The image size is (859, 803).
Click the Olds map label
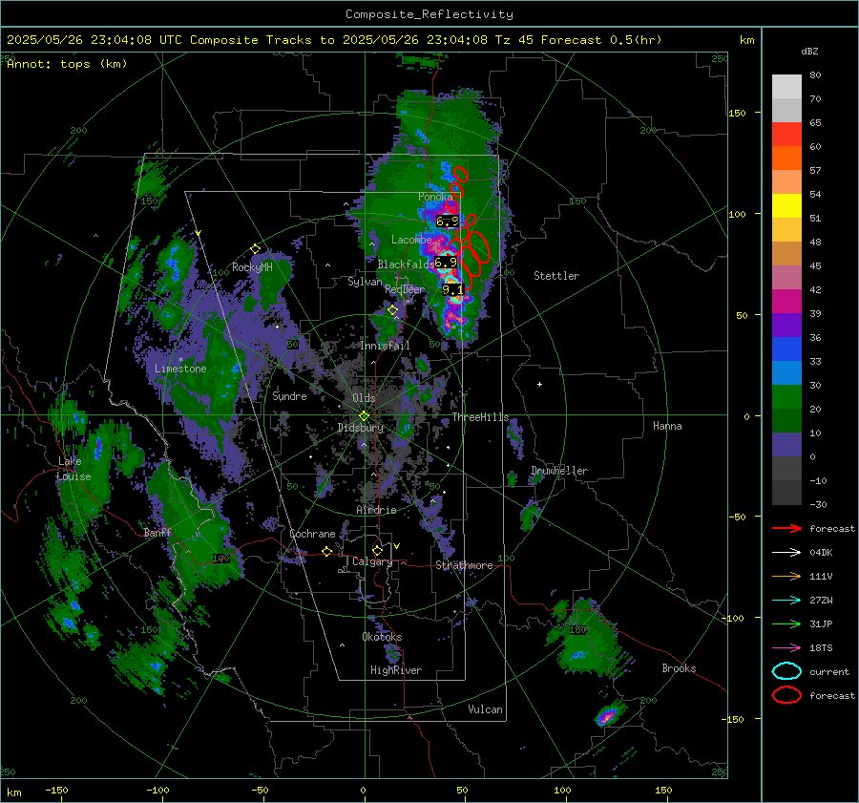coord(364,398)
